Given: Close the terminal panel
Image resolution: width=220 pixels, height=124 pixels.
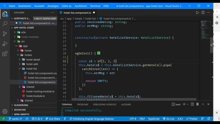Looking at the screenshot, I should 208,104.
